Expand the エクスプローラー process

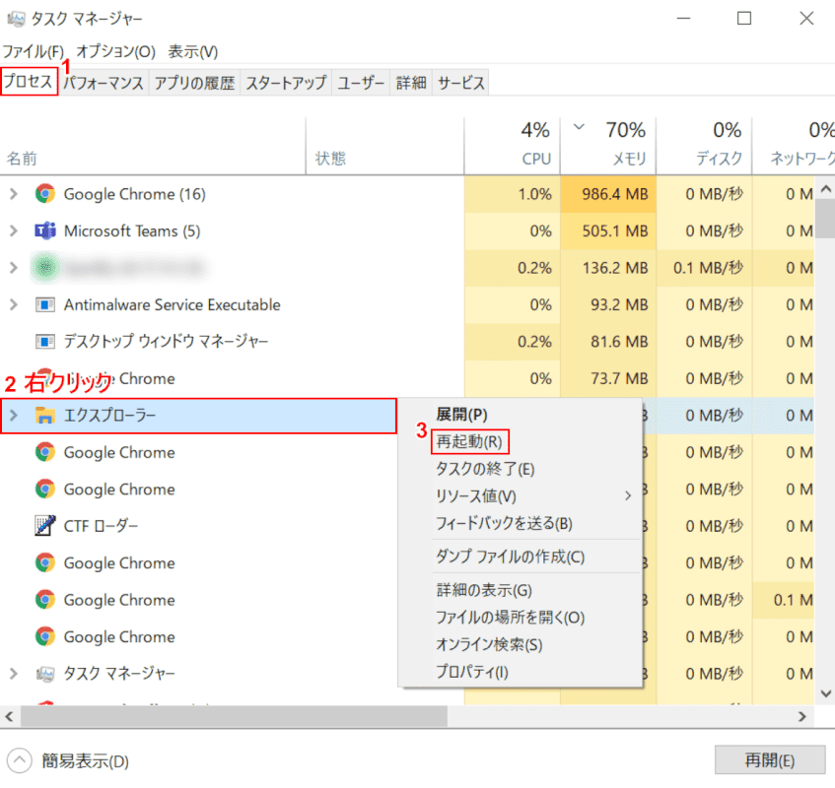tap(14, 416)
